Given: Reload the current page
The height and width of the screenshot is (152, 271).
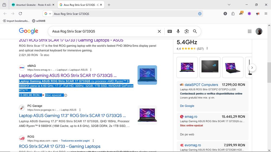Looking at the screenshot, I should tap(20, 13).
